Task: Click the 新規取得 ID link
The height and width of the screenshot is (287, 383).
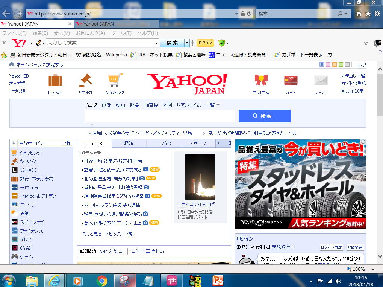Action: pos(281,247)
